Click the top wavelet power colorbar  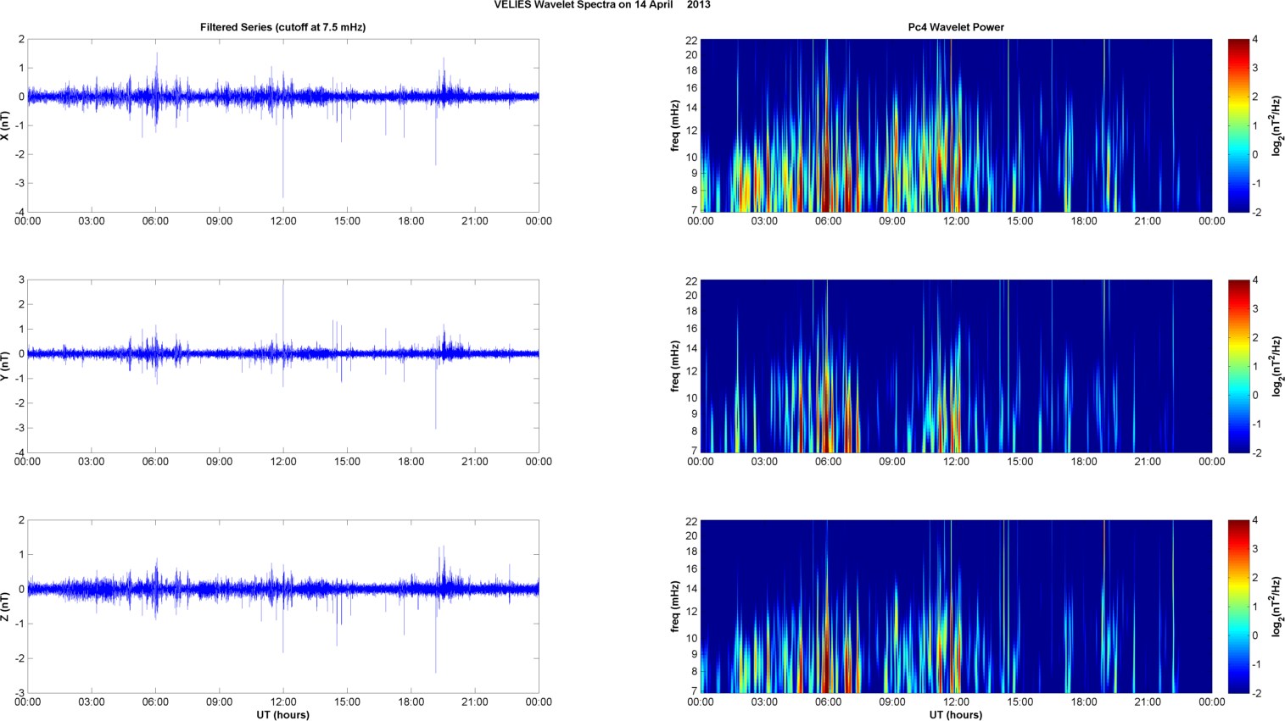click(1238, 125)
